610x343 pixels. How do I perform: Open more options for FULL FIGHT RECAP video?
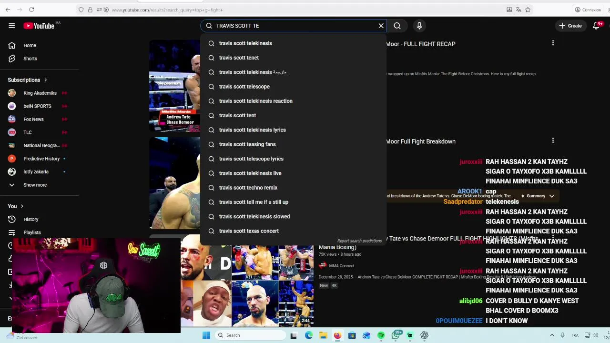[553, 43]
